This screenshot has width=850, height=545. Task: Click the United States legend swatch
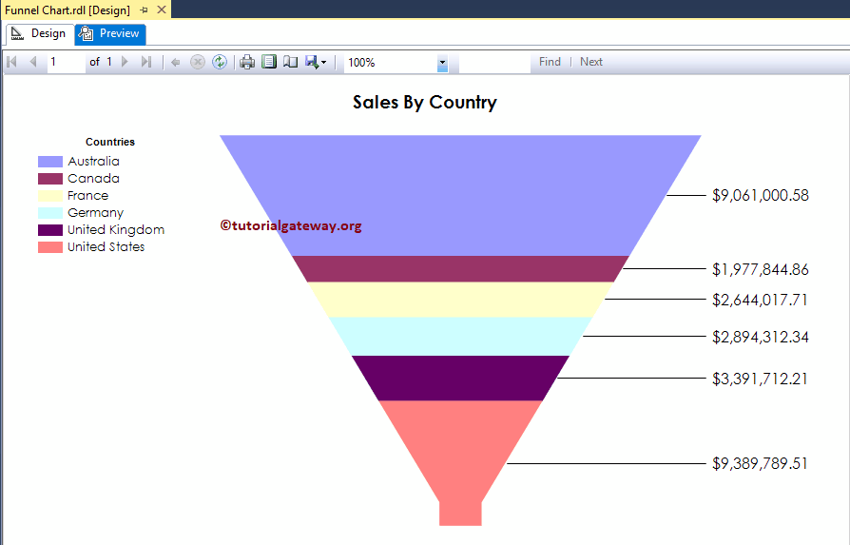50,247
